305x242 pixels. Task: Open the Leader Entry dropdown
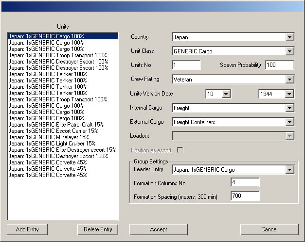pos(233,170)
